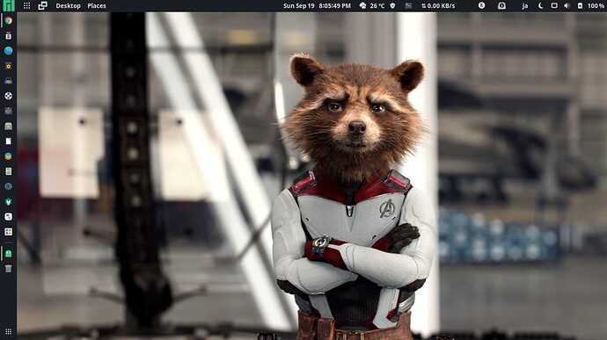Open the white-blue rounded app in the dock
The width and height of the screenshot is (607, 340).
coord(8,217)
